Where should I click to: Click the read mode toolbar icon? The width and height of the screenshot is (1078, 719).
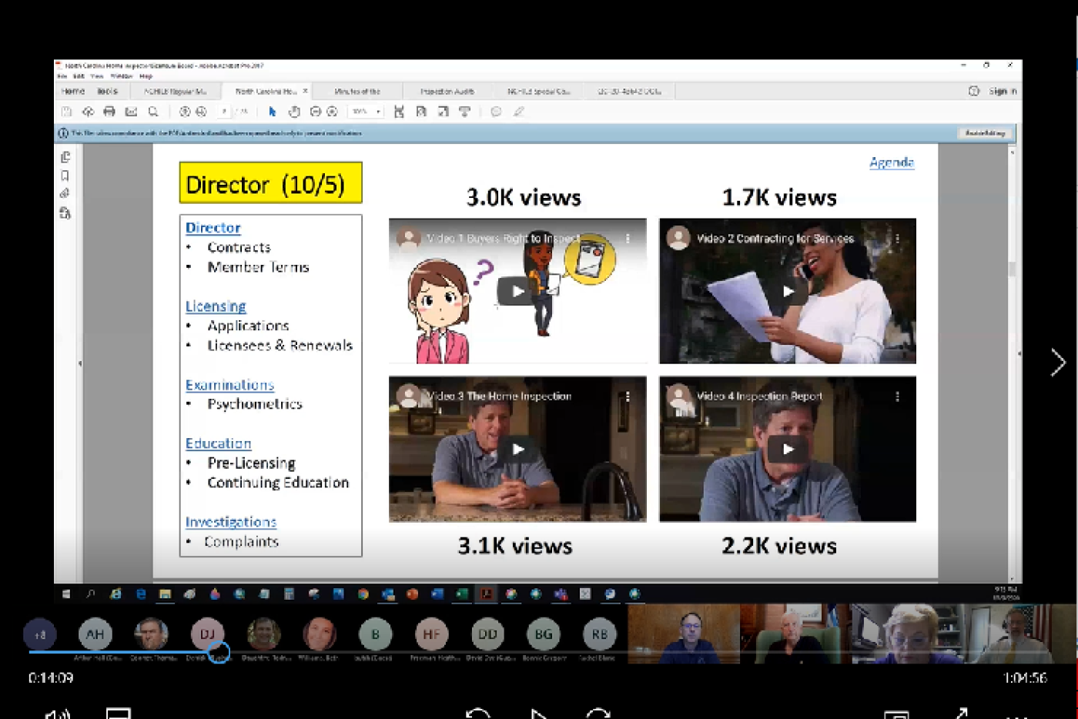pos(464,112)
